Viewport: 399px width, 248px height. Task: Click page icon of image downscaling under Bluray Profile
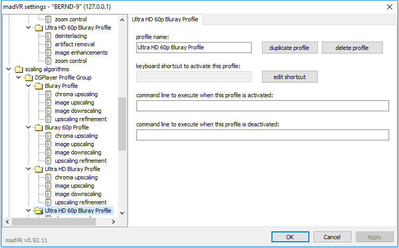click(48, 111)
